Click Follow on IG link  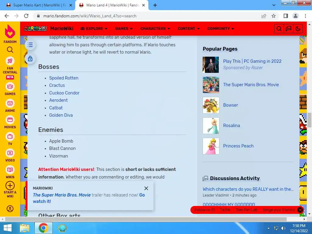pyautogui.click(x=204, y=210)
